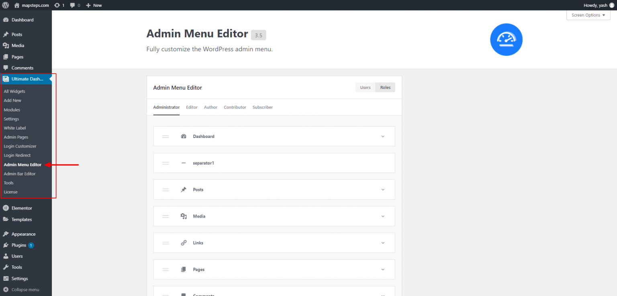Switch to the Users view toggle
This screenshot has width=617, height=296.
pyautogui.click(x=365, y=87)
